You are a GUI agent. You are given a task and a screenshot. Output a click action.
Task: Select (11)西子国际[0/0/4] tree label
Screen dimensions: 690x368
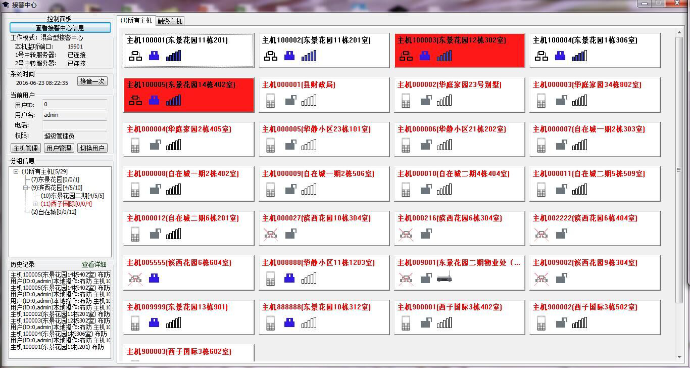66,204
